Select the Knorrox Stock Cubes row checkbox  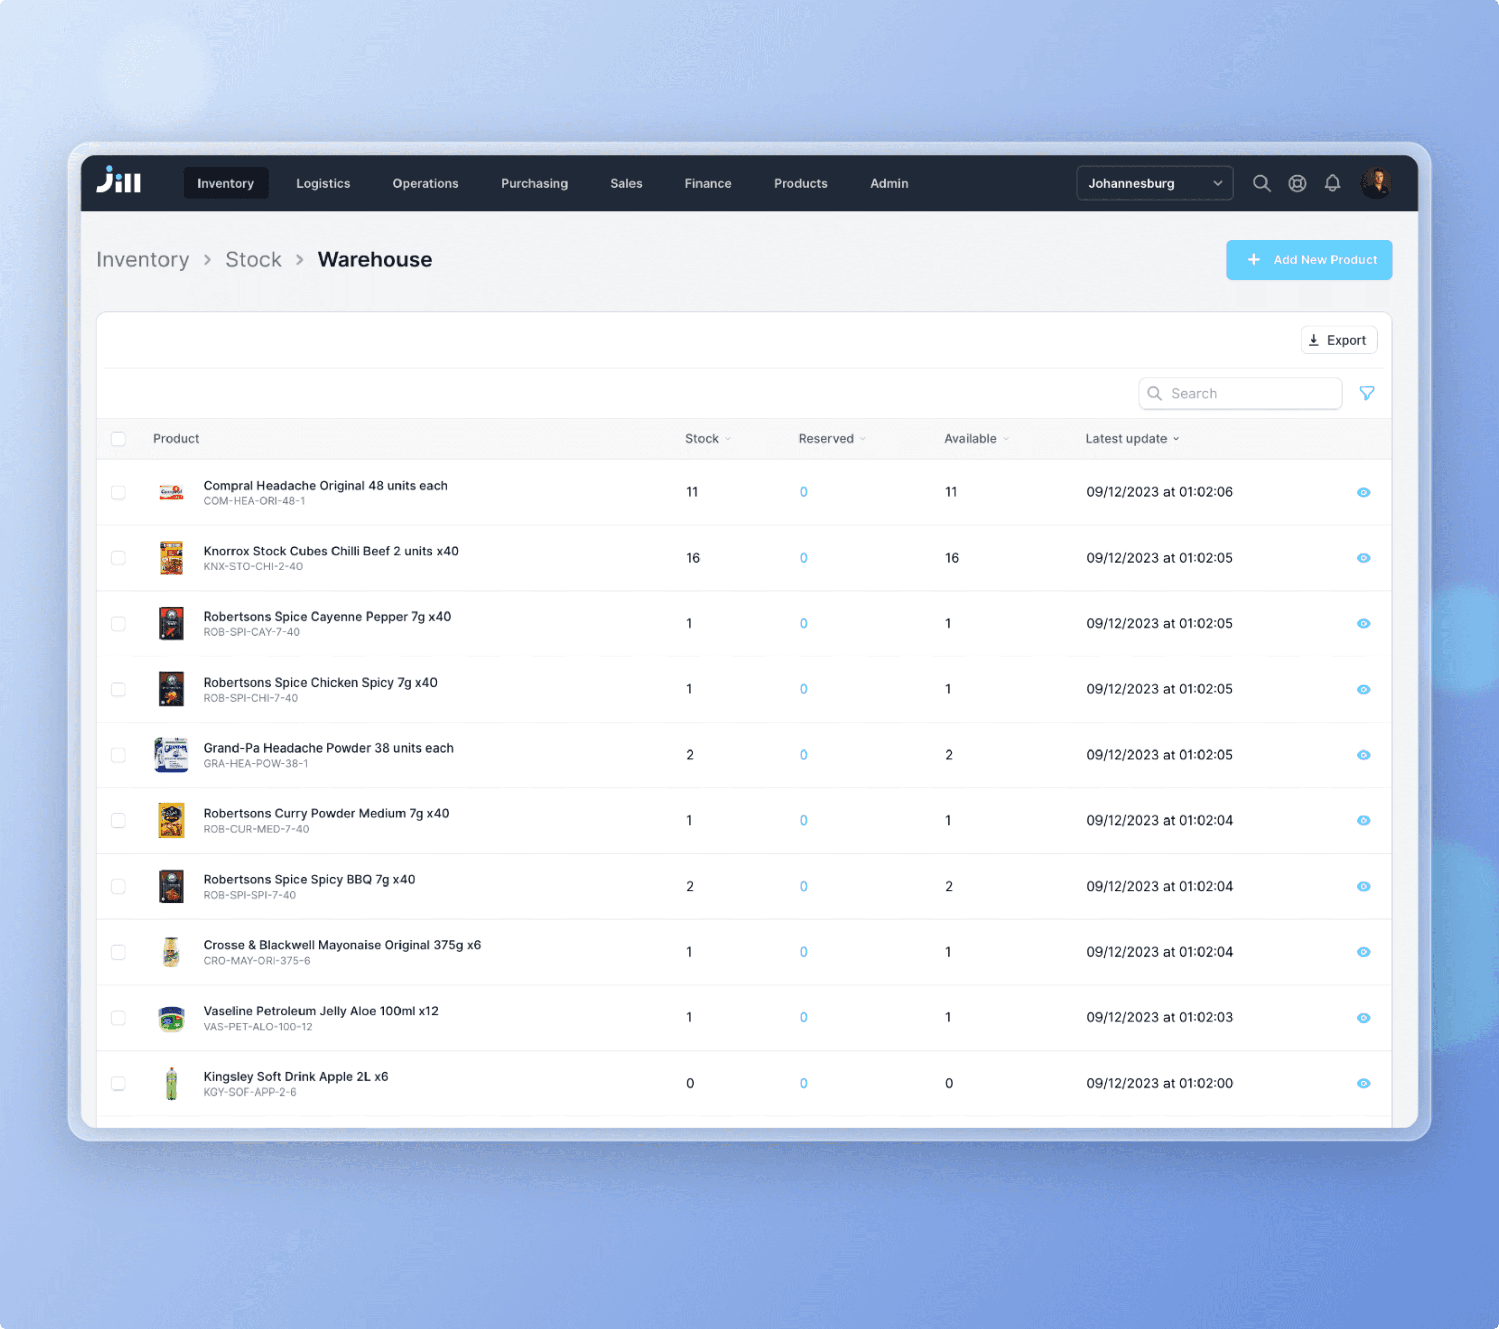tap(118, 558)
